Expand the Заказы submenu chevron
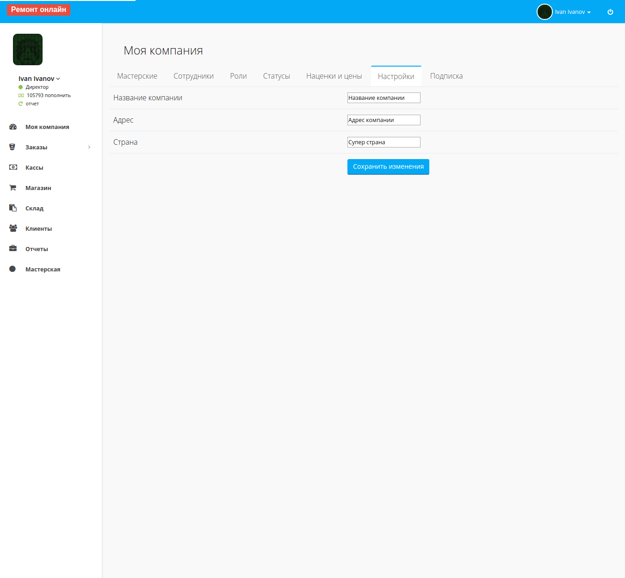The width and height of the screenshot is (625, 578). [x=89, y=147]
